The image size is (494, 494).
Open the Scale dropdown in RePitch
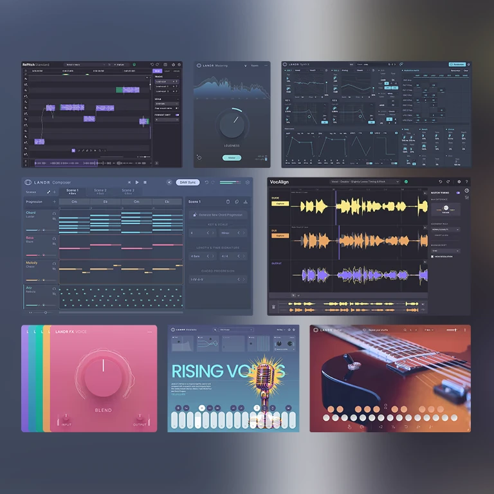coord(167,104)
